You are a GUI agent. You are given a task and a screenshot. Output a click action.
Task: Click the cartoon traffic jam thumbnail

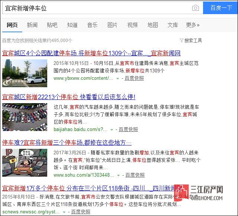point(25,163)
